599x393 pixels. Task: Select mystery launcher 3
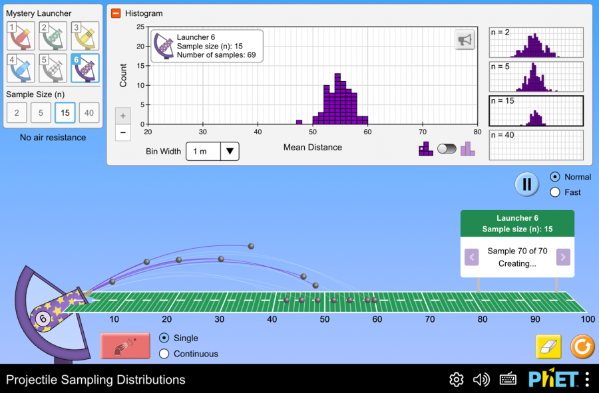tap(85, 37)
